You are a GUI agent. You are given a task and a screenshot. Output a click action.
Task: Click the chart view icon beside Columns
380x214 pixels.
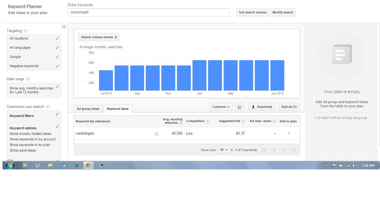(x=240, y=107)
